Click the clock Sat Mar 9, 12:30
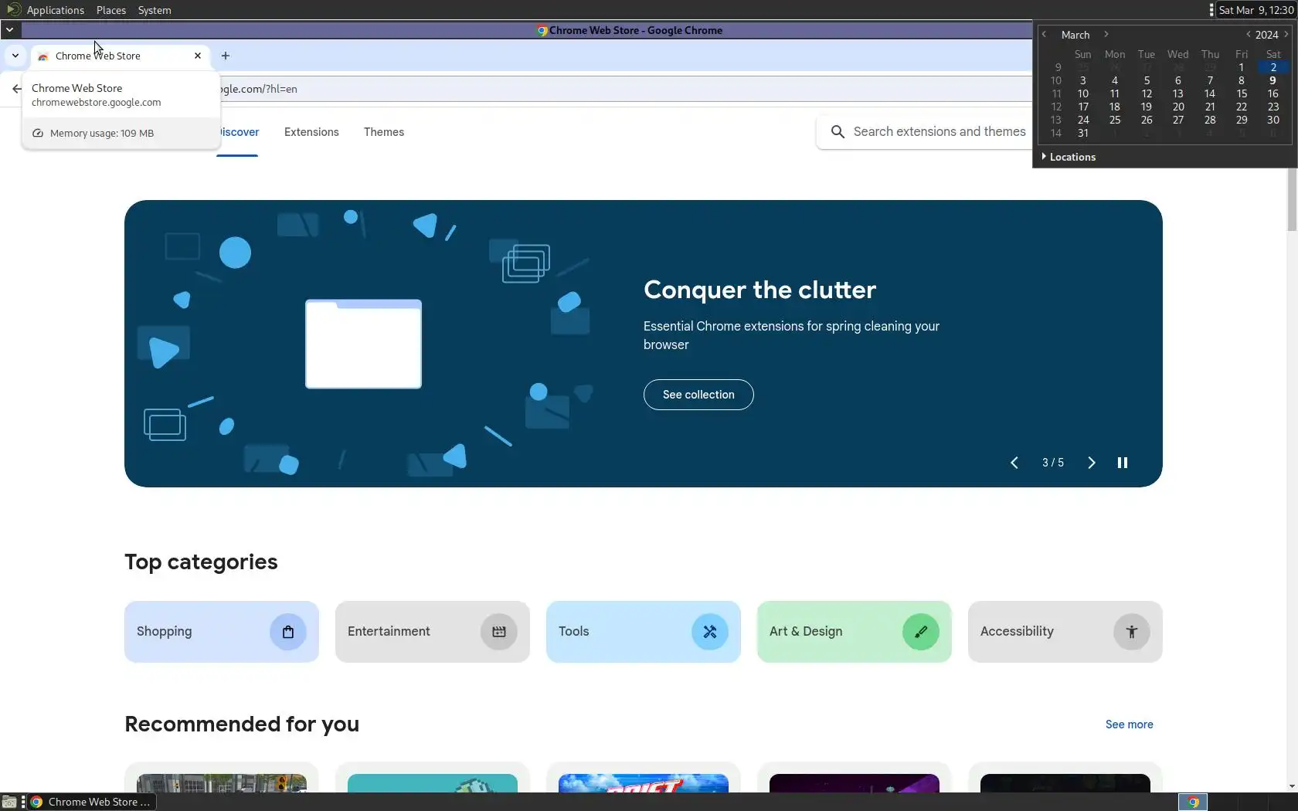The height and width of the screenshot is (811, 1298). (x=1256, y=10)
